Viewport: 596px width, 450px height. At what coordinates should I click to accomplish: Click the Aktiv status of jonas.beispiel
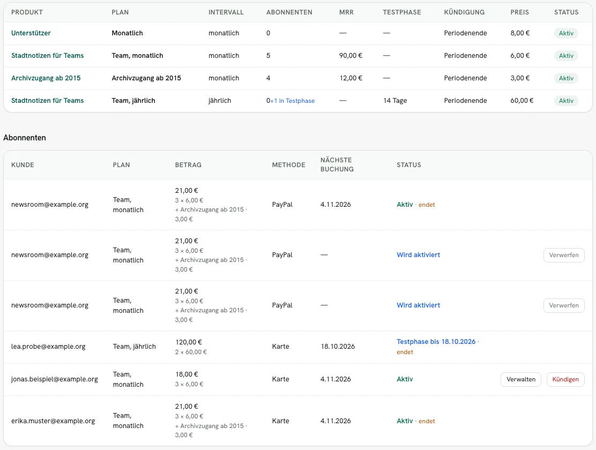pos(405,379)
